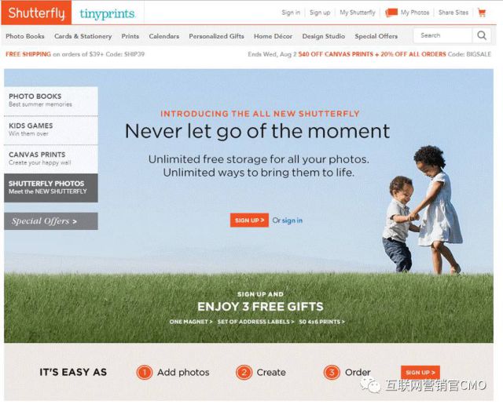Screen dimensions: 503x408
Task: Click the Search input field
Action: (x=442, y=35)
